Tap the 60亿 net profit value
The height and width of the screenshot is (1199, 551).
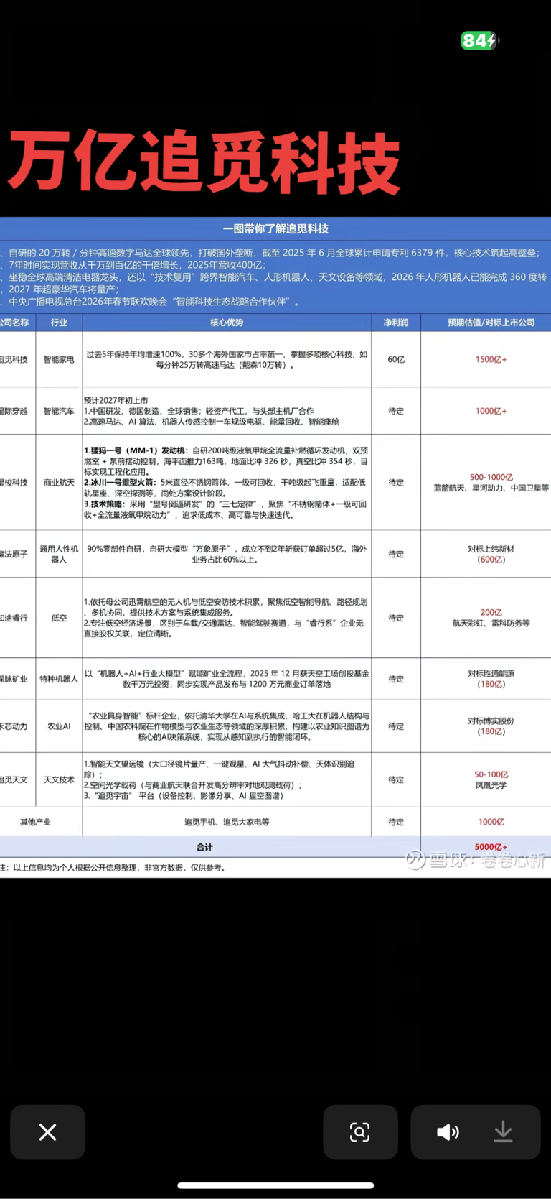(x=396, y=359)
